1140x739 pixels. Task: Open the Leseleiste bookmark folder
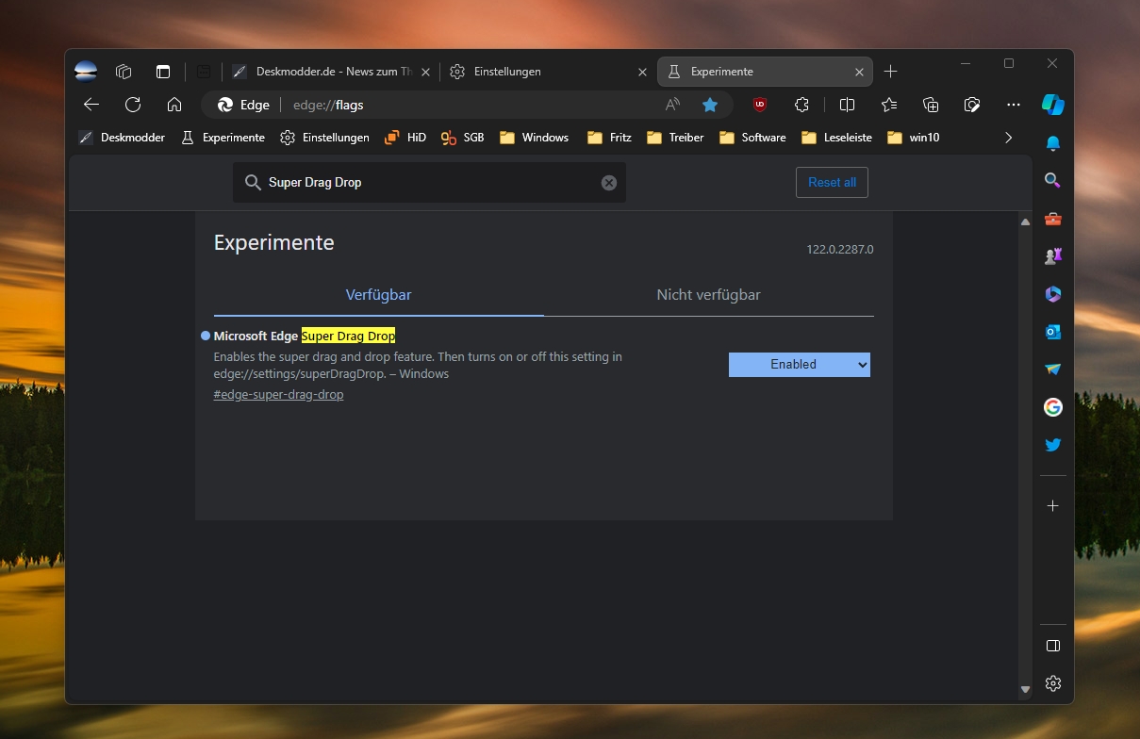[836, 138]
